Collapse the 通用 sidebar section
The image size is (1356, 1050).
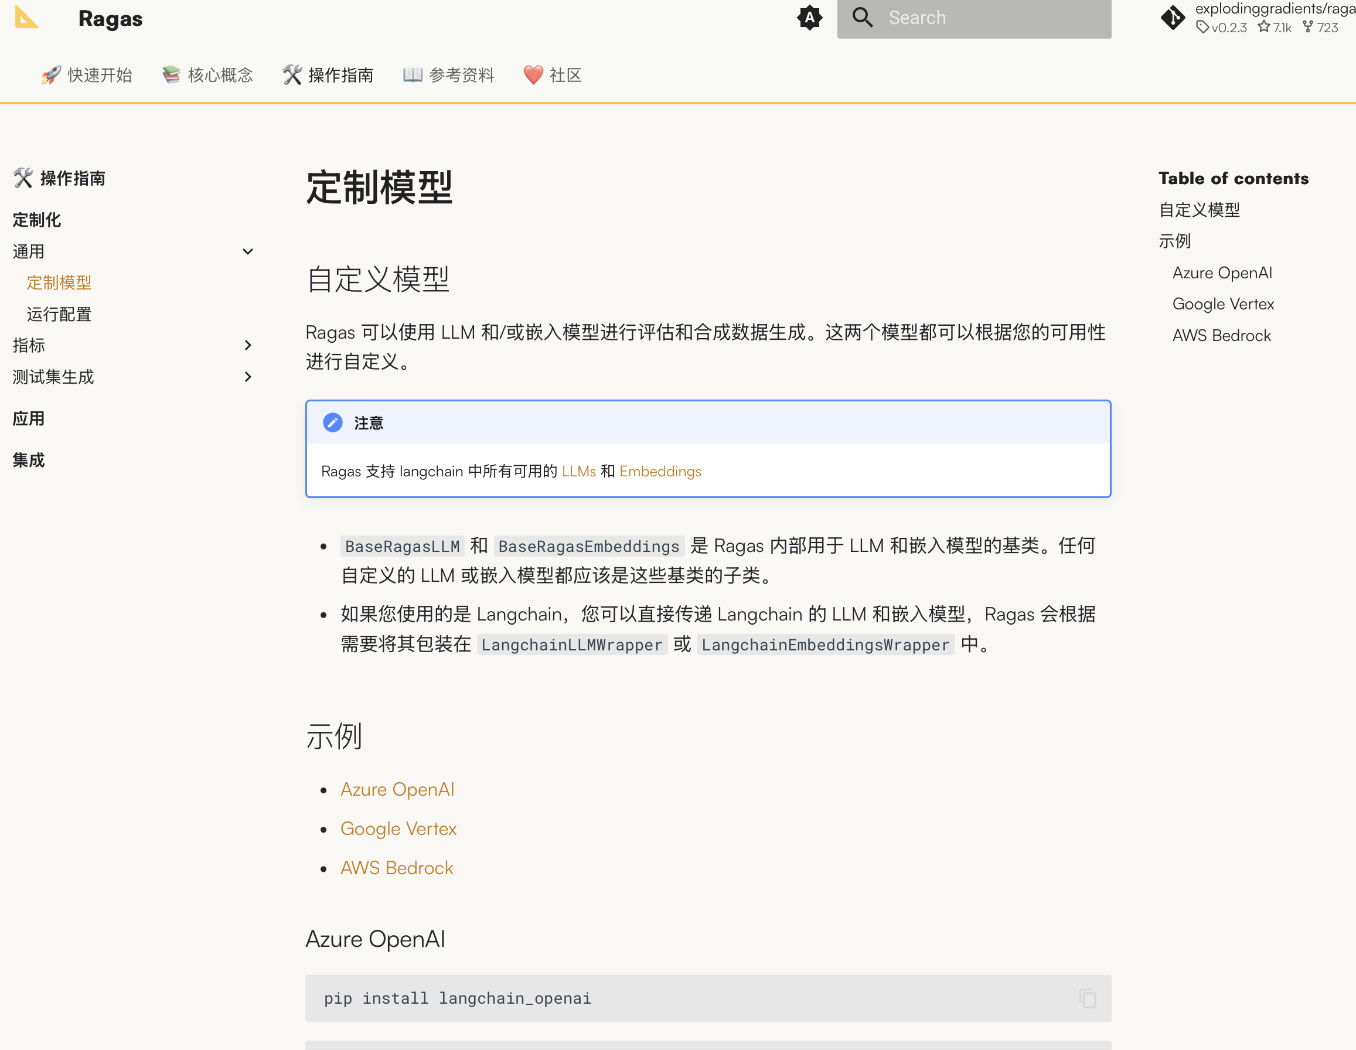click(x=248, y=251)
